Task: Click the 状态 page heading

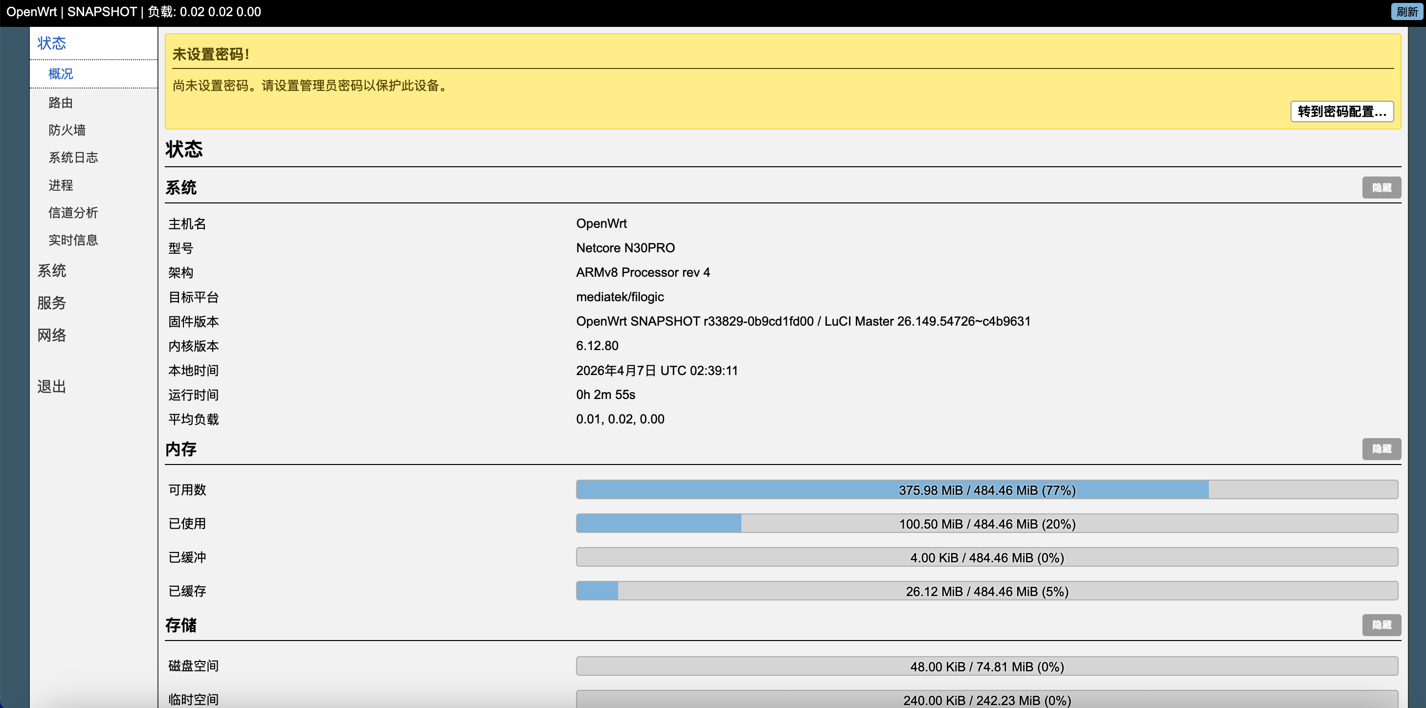Action: coord(184,149)
